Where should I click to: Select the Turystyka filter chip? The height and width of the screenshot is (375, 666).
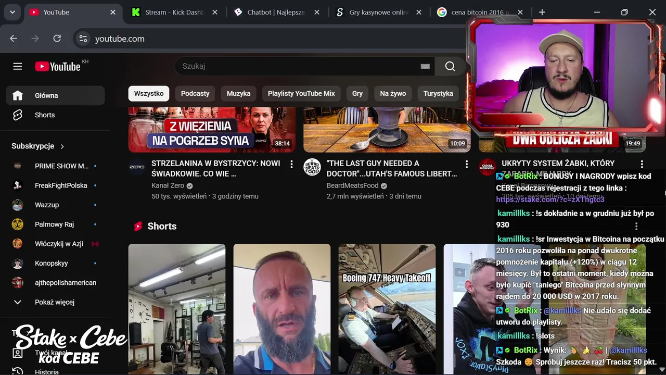438,93
